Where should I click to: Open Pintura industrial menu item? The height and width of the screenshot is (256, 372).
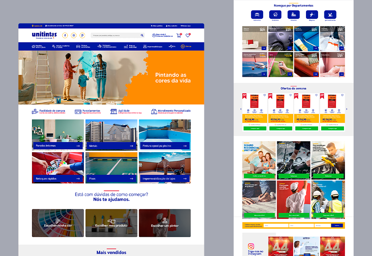(130, 46)
